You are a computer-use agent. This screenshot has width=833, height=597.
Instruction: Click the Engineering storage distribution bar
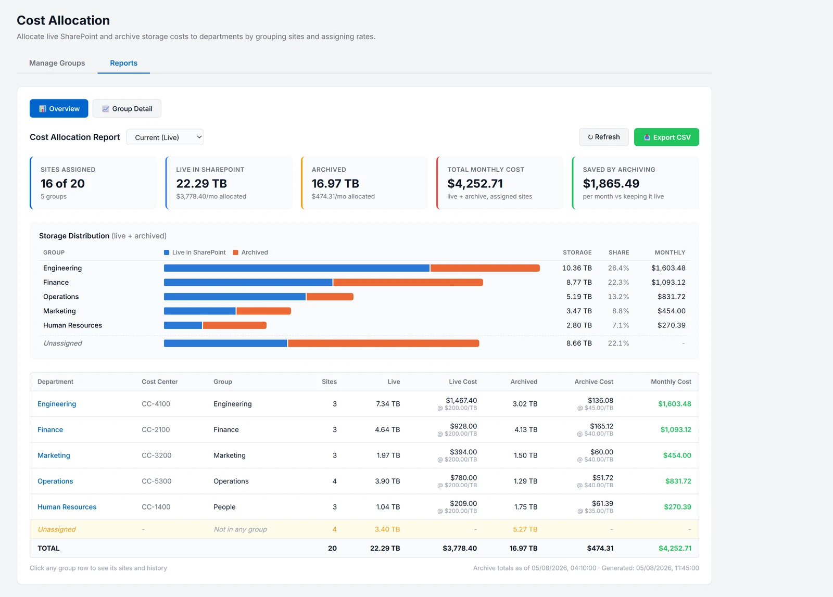(x=352, y=268)
